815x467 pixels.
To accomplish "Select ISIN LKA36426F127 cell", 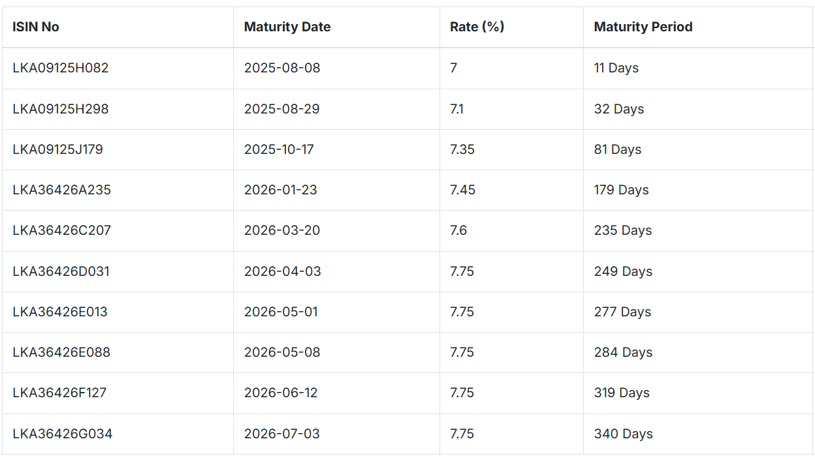I will pos(118,393).
